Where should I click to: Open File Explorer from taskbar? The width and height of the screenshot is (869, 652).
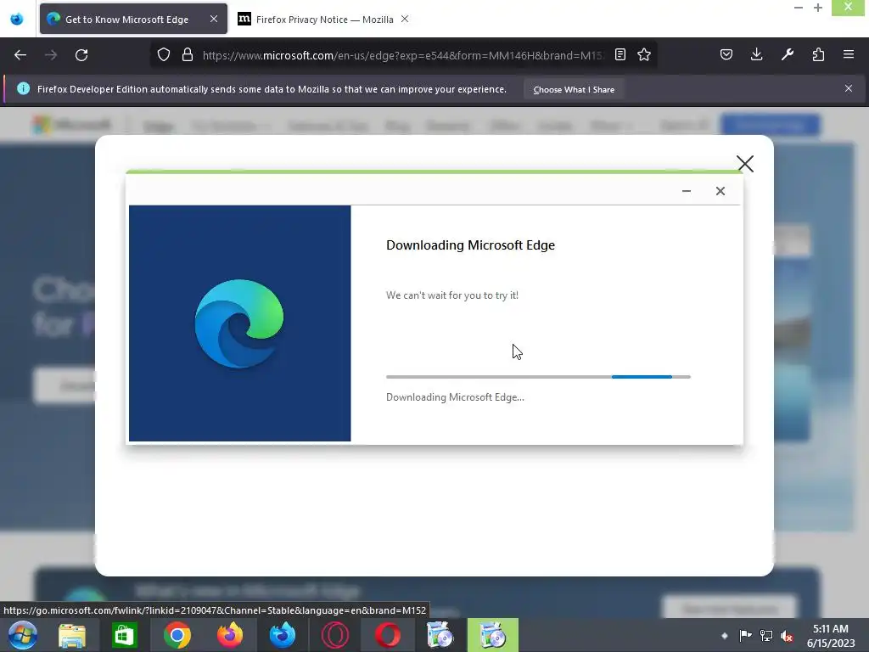tap(72, 635)
